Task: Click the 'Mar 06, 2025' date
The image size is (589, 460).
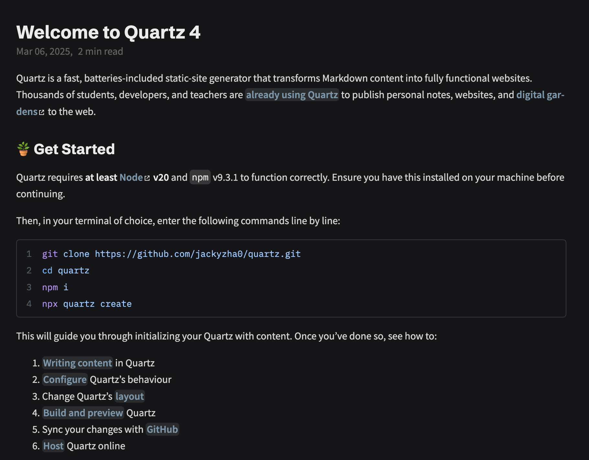Action: [x=44, y=52]
